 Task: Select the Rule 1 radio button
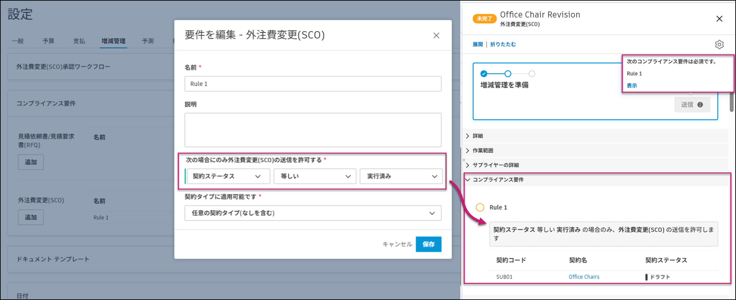tap(480, 207)
